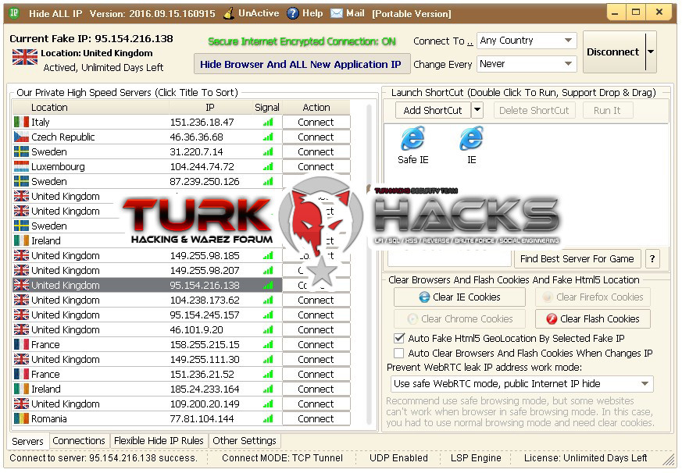Click the LSP Engine status entry

[x=476, y=458]
